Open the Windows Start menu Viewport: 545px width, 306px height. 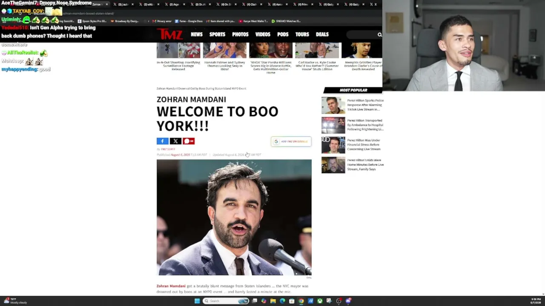pos(197,301)
